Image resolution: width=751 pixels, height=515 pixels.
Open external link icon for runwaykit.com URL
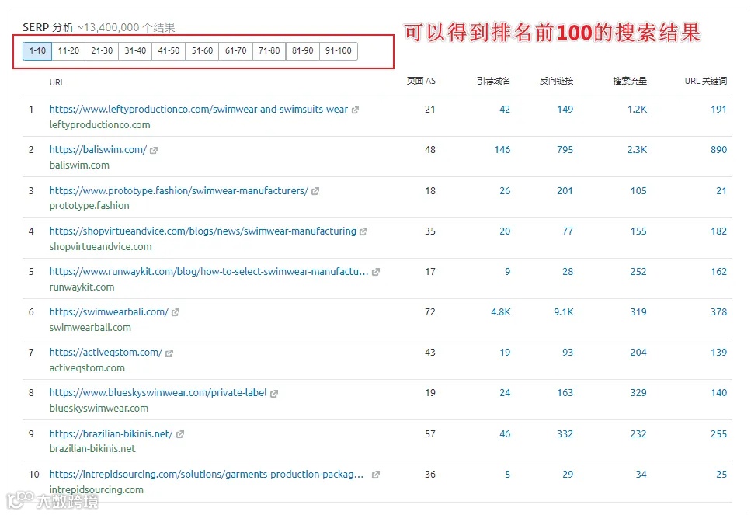[x=376, y=272]
